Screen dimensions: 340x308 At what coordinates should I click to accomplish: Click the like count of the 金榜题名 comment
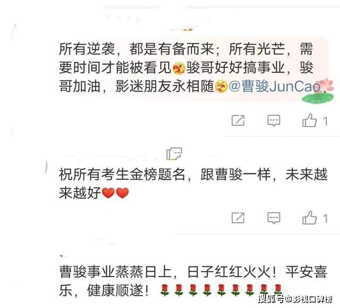click(325, 218)
